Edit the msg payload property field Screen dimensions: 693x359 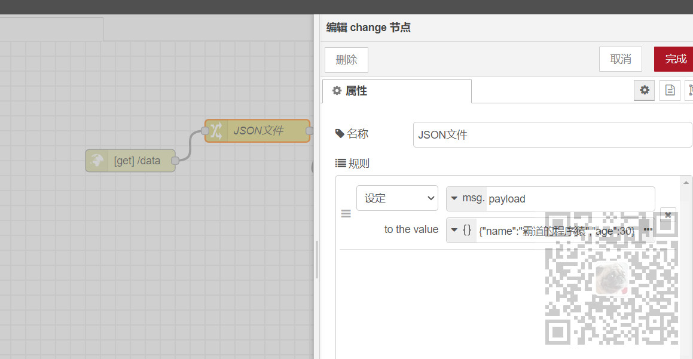[x=570, y=199]
